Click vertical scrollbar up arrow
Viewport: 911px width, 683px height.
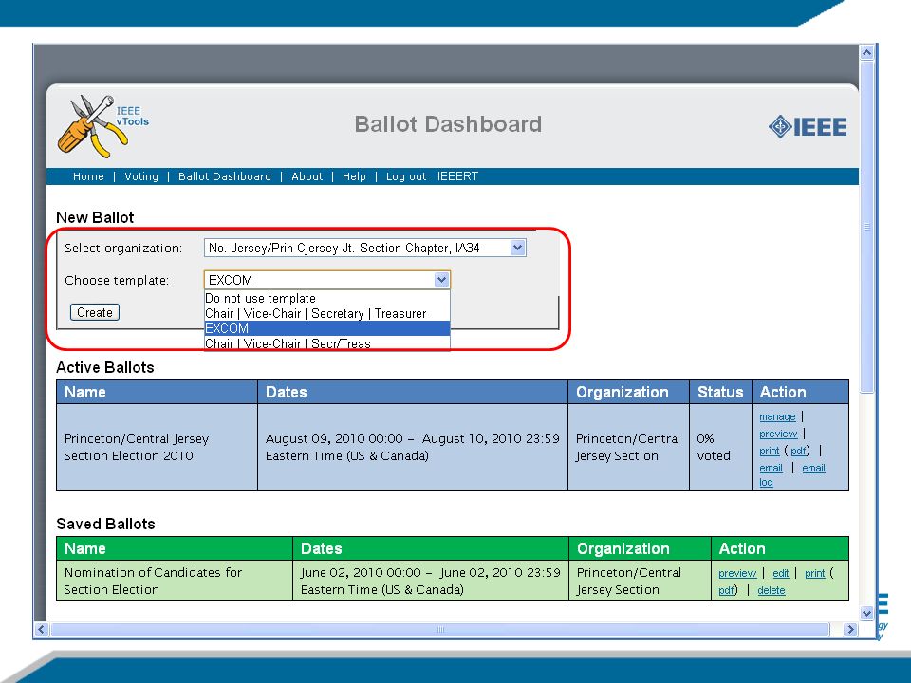(866, 53)
